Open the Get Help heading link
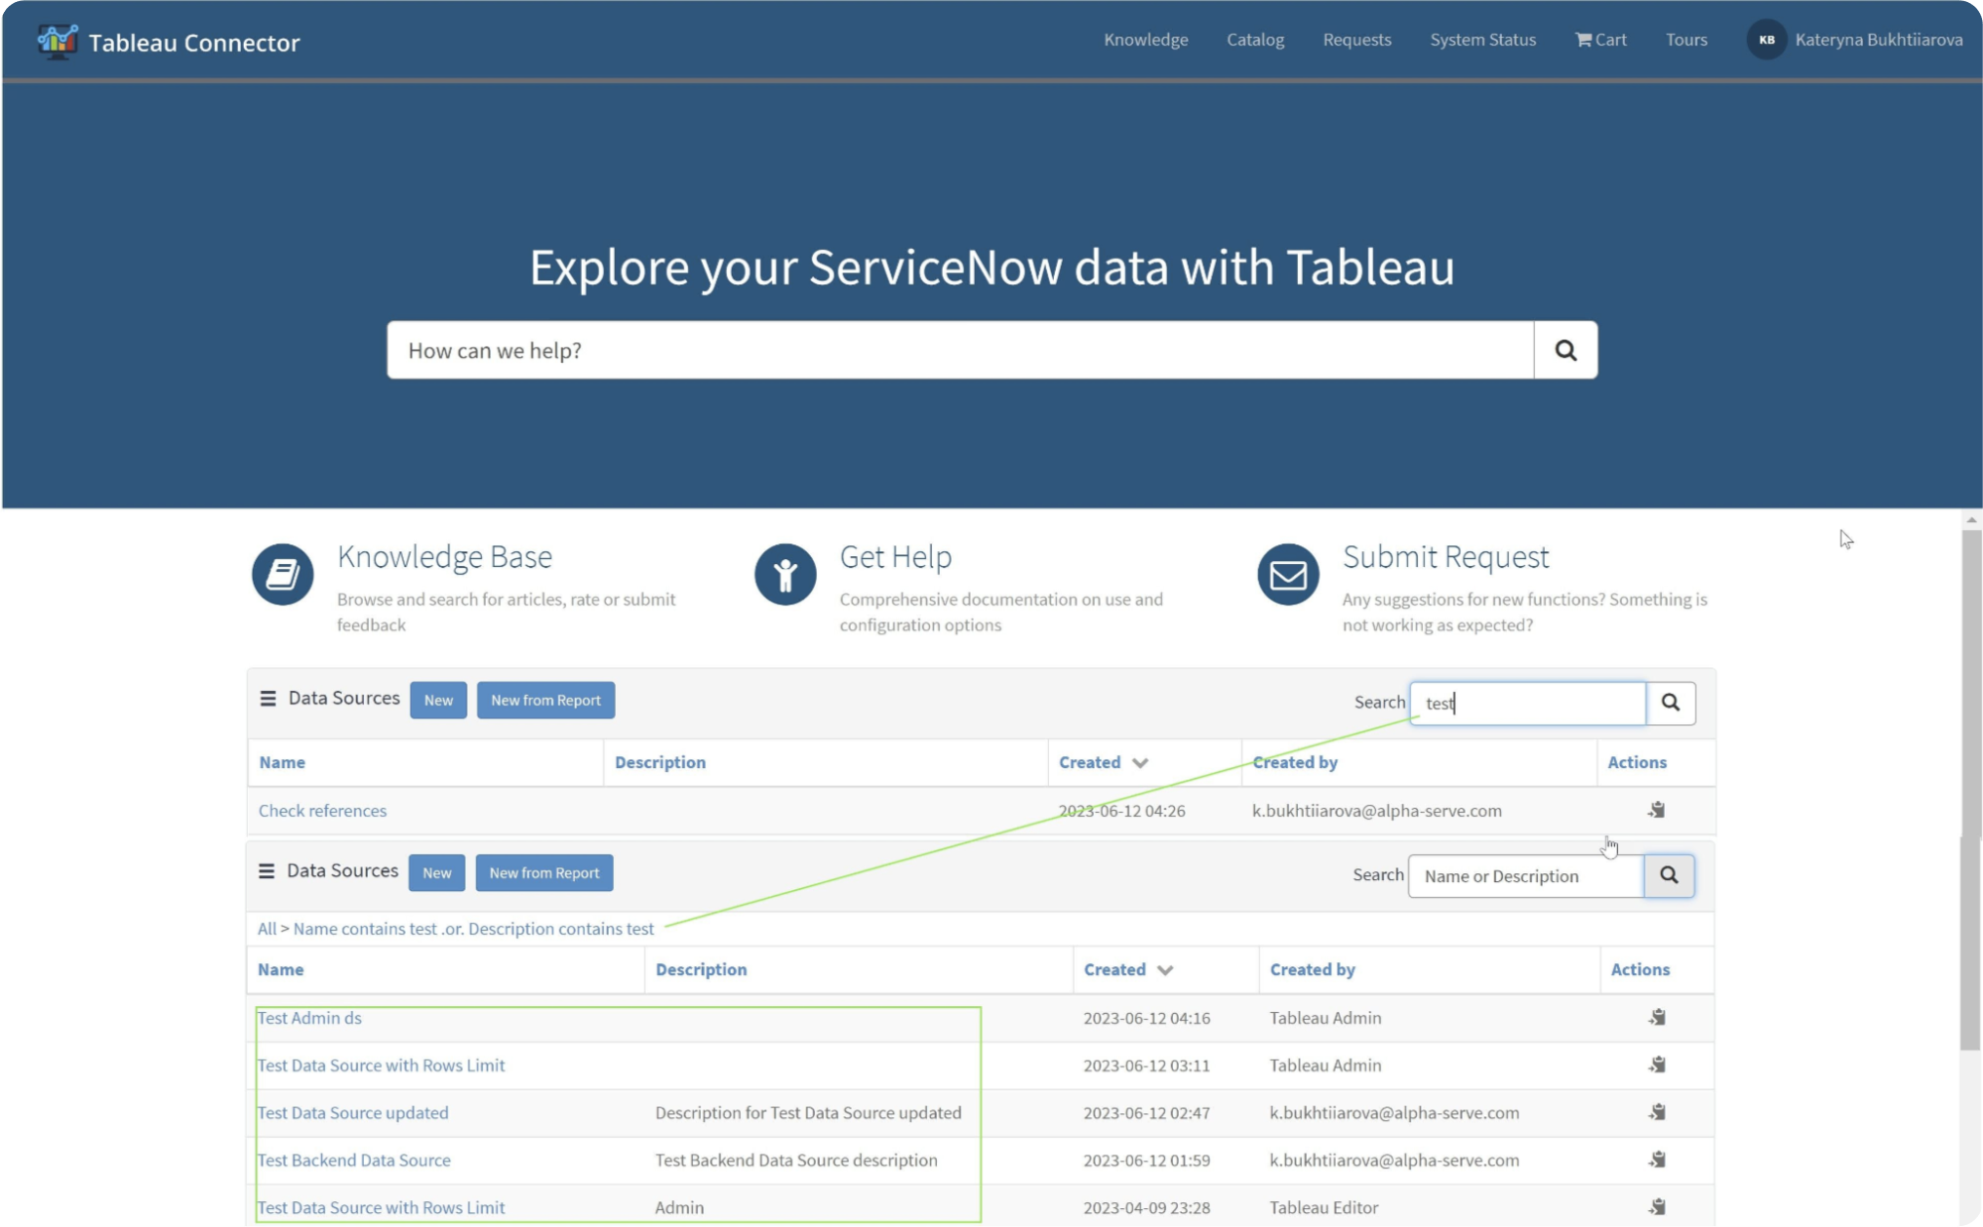Screen dimensions: 1983x1227 895,557
